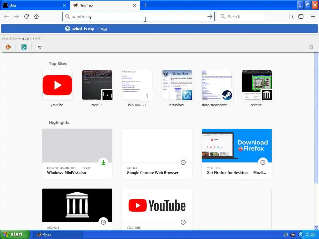Open search settings gear icon
Viewport: 319px width, 239px height.
311,47
